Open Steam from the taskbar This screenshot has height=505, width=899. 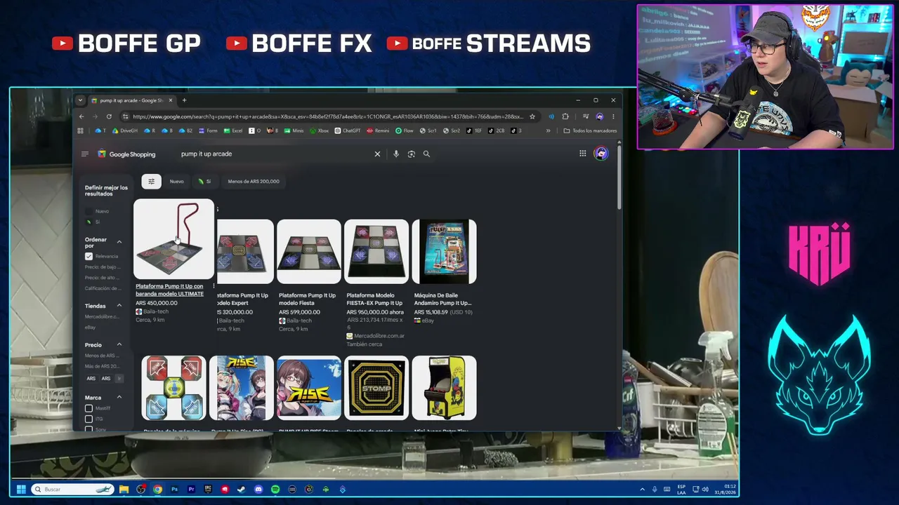click(242, 489)
